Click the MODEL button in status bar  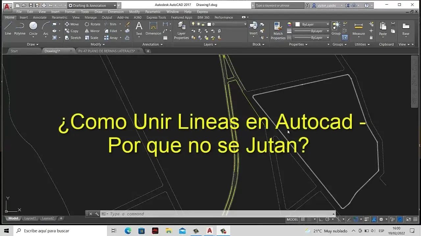pyautogui.click(x=292, y=219)
